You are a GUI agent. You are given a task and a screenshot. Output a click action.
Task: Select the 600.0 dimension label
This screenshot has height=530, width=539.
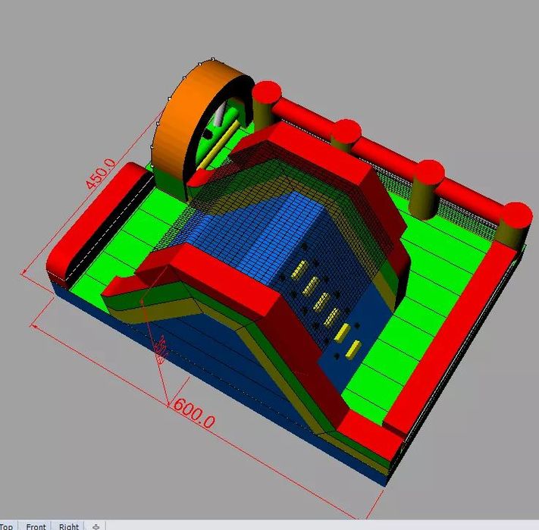point(194,413)
